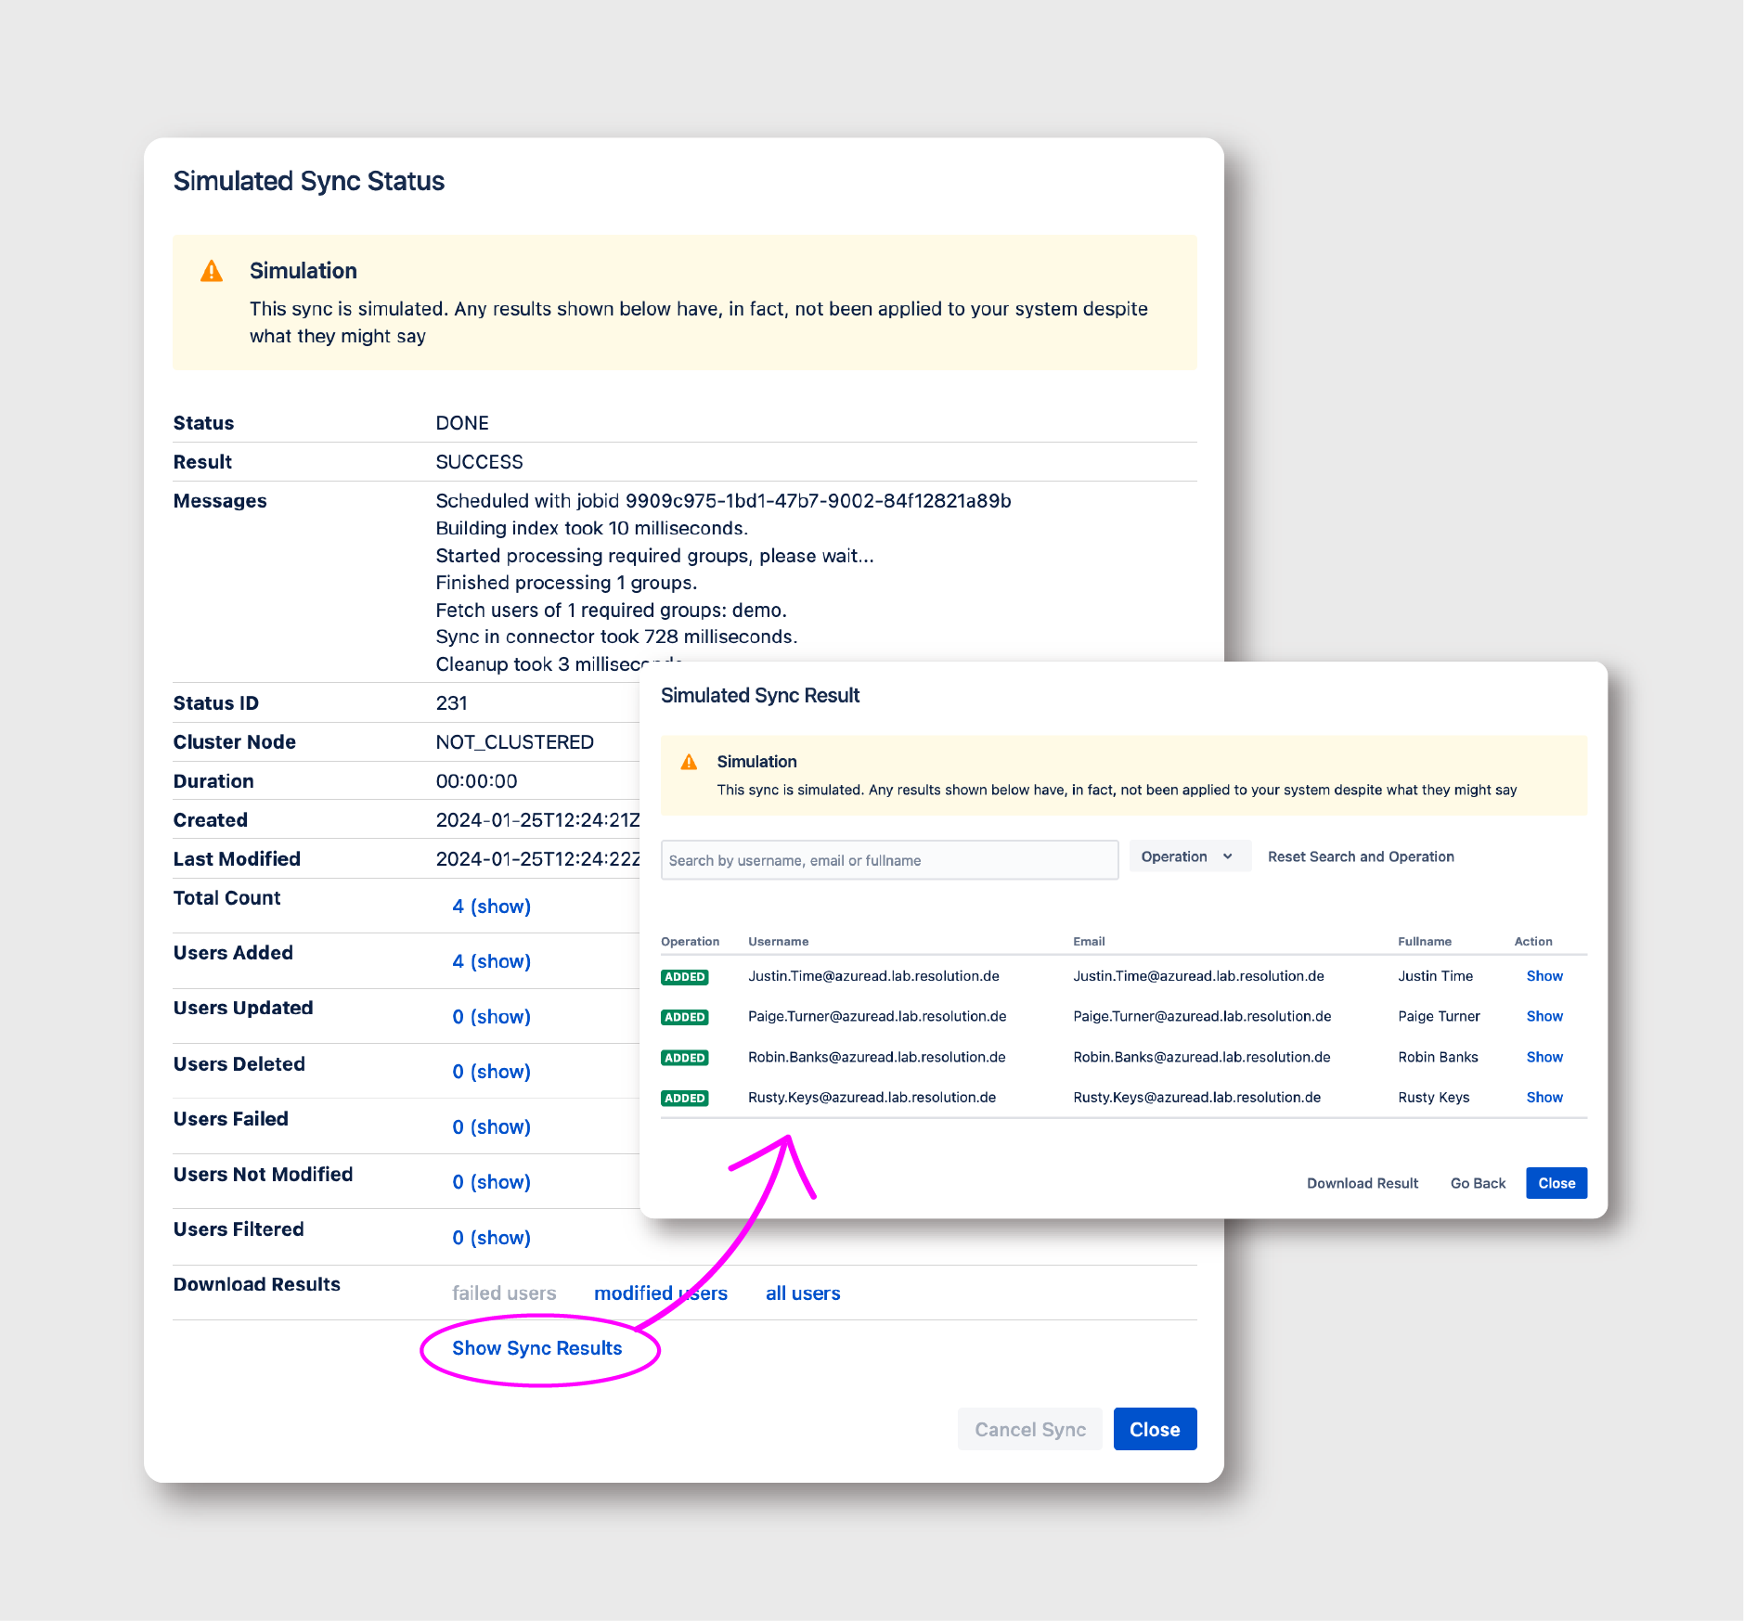Click 'Sync in connector took 728 milliseconds' message
The image size is (1744, 1621).
click(x=616, y=637)
